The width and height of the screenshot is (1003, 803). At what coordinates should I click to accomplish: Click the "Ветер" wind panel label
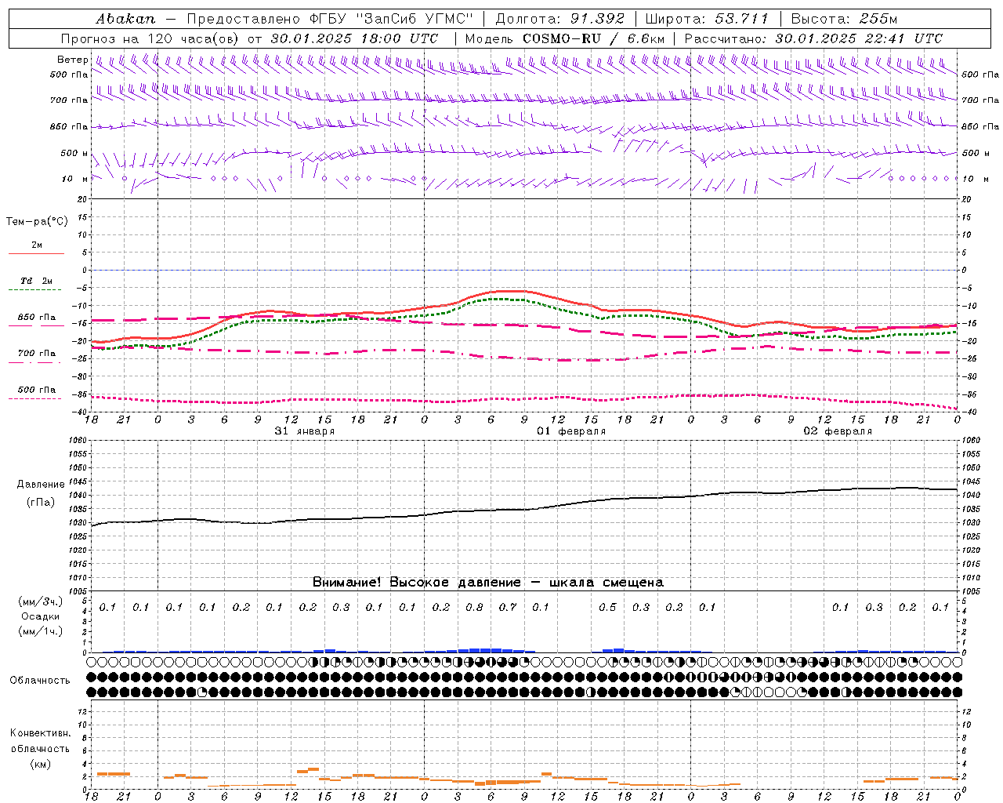tap(73, 60)
